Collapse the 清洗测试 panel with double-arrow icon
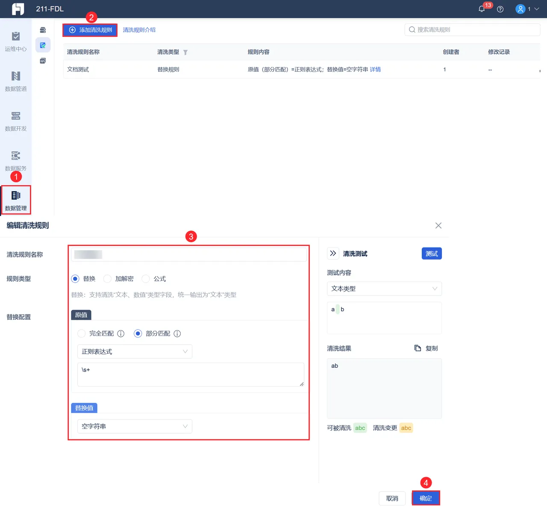 pyautogui.click(x=333, y=253)
